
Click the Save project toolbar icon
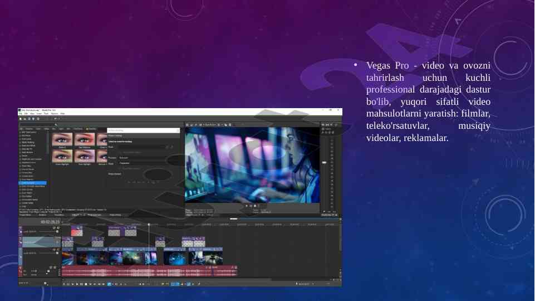[29, 119]
